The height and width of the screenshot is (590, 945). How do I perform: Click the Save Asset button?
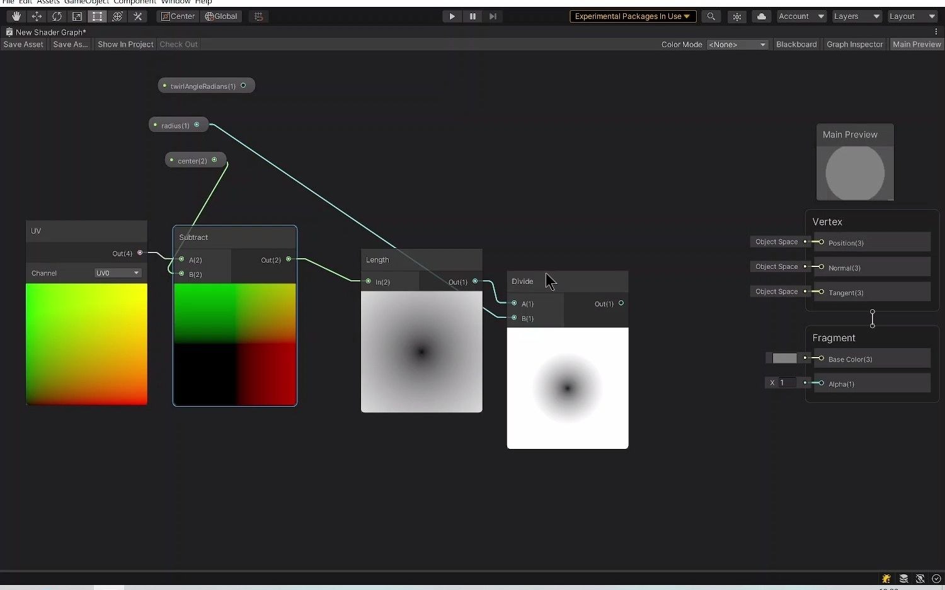(x=23, y=44)
